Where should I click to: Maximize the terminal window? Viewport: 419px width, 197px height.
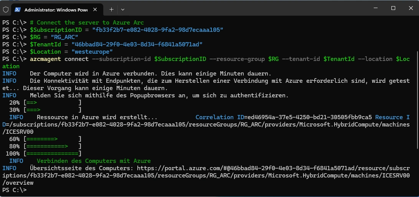click(393, 8)
